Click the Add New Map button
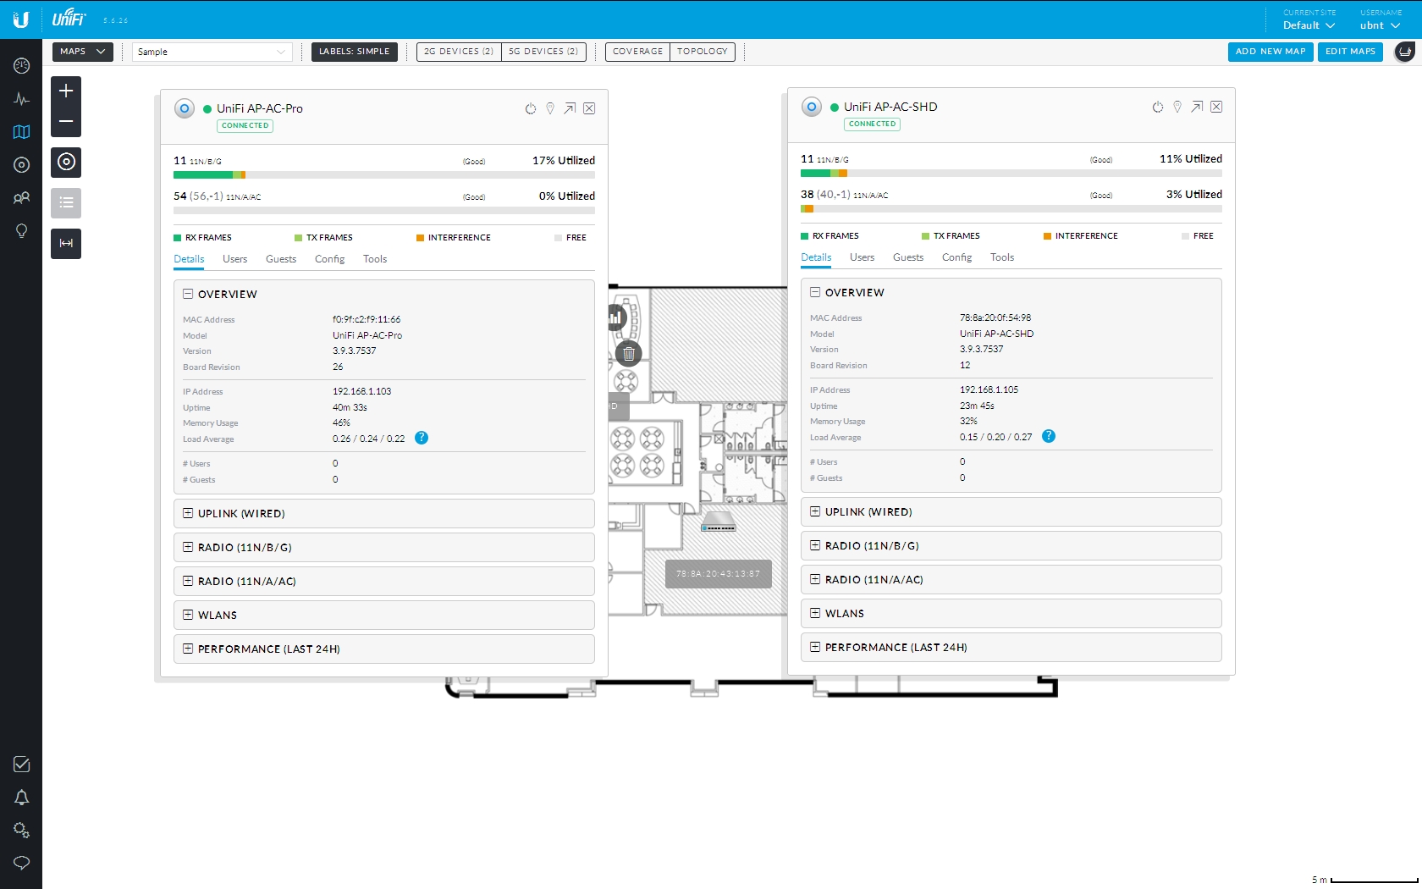This screenshot has height=889, width=1422. click(x=1270, y=52)
